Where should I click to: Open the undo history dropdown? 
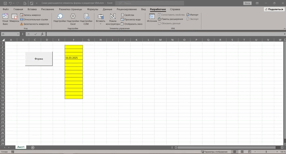point(13,3)
